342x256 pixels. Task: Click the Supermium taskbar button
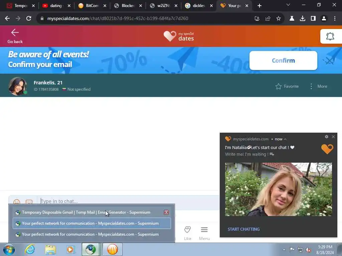coord(91,249)
